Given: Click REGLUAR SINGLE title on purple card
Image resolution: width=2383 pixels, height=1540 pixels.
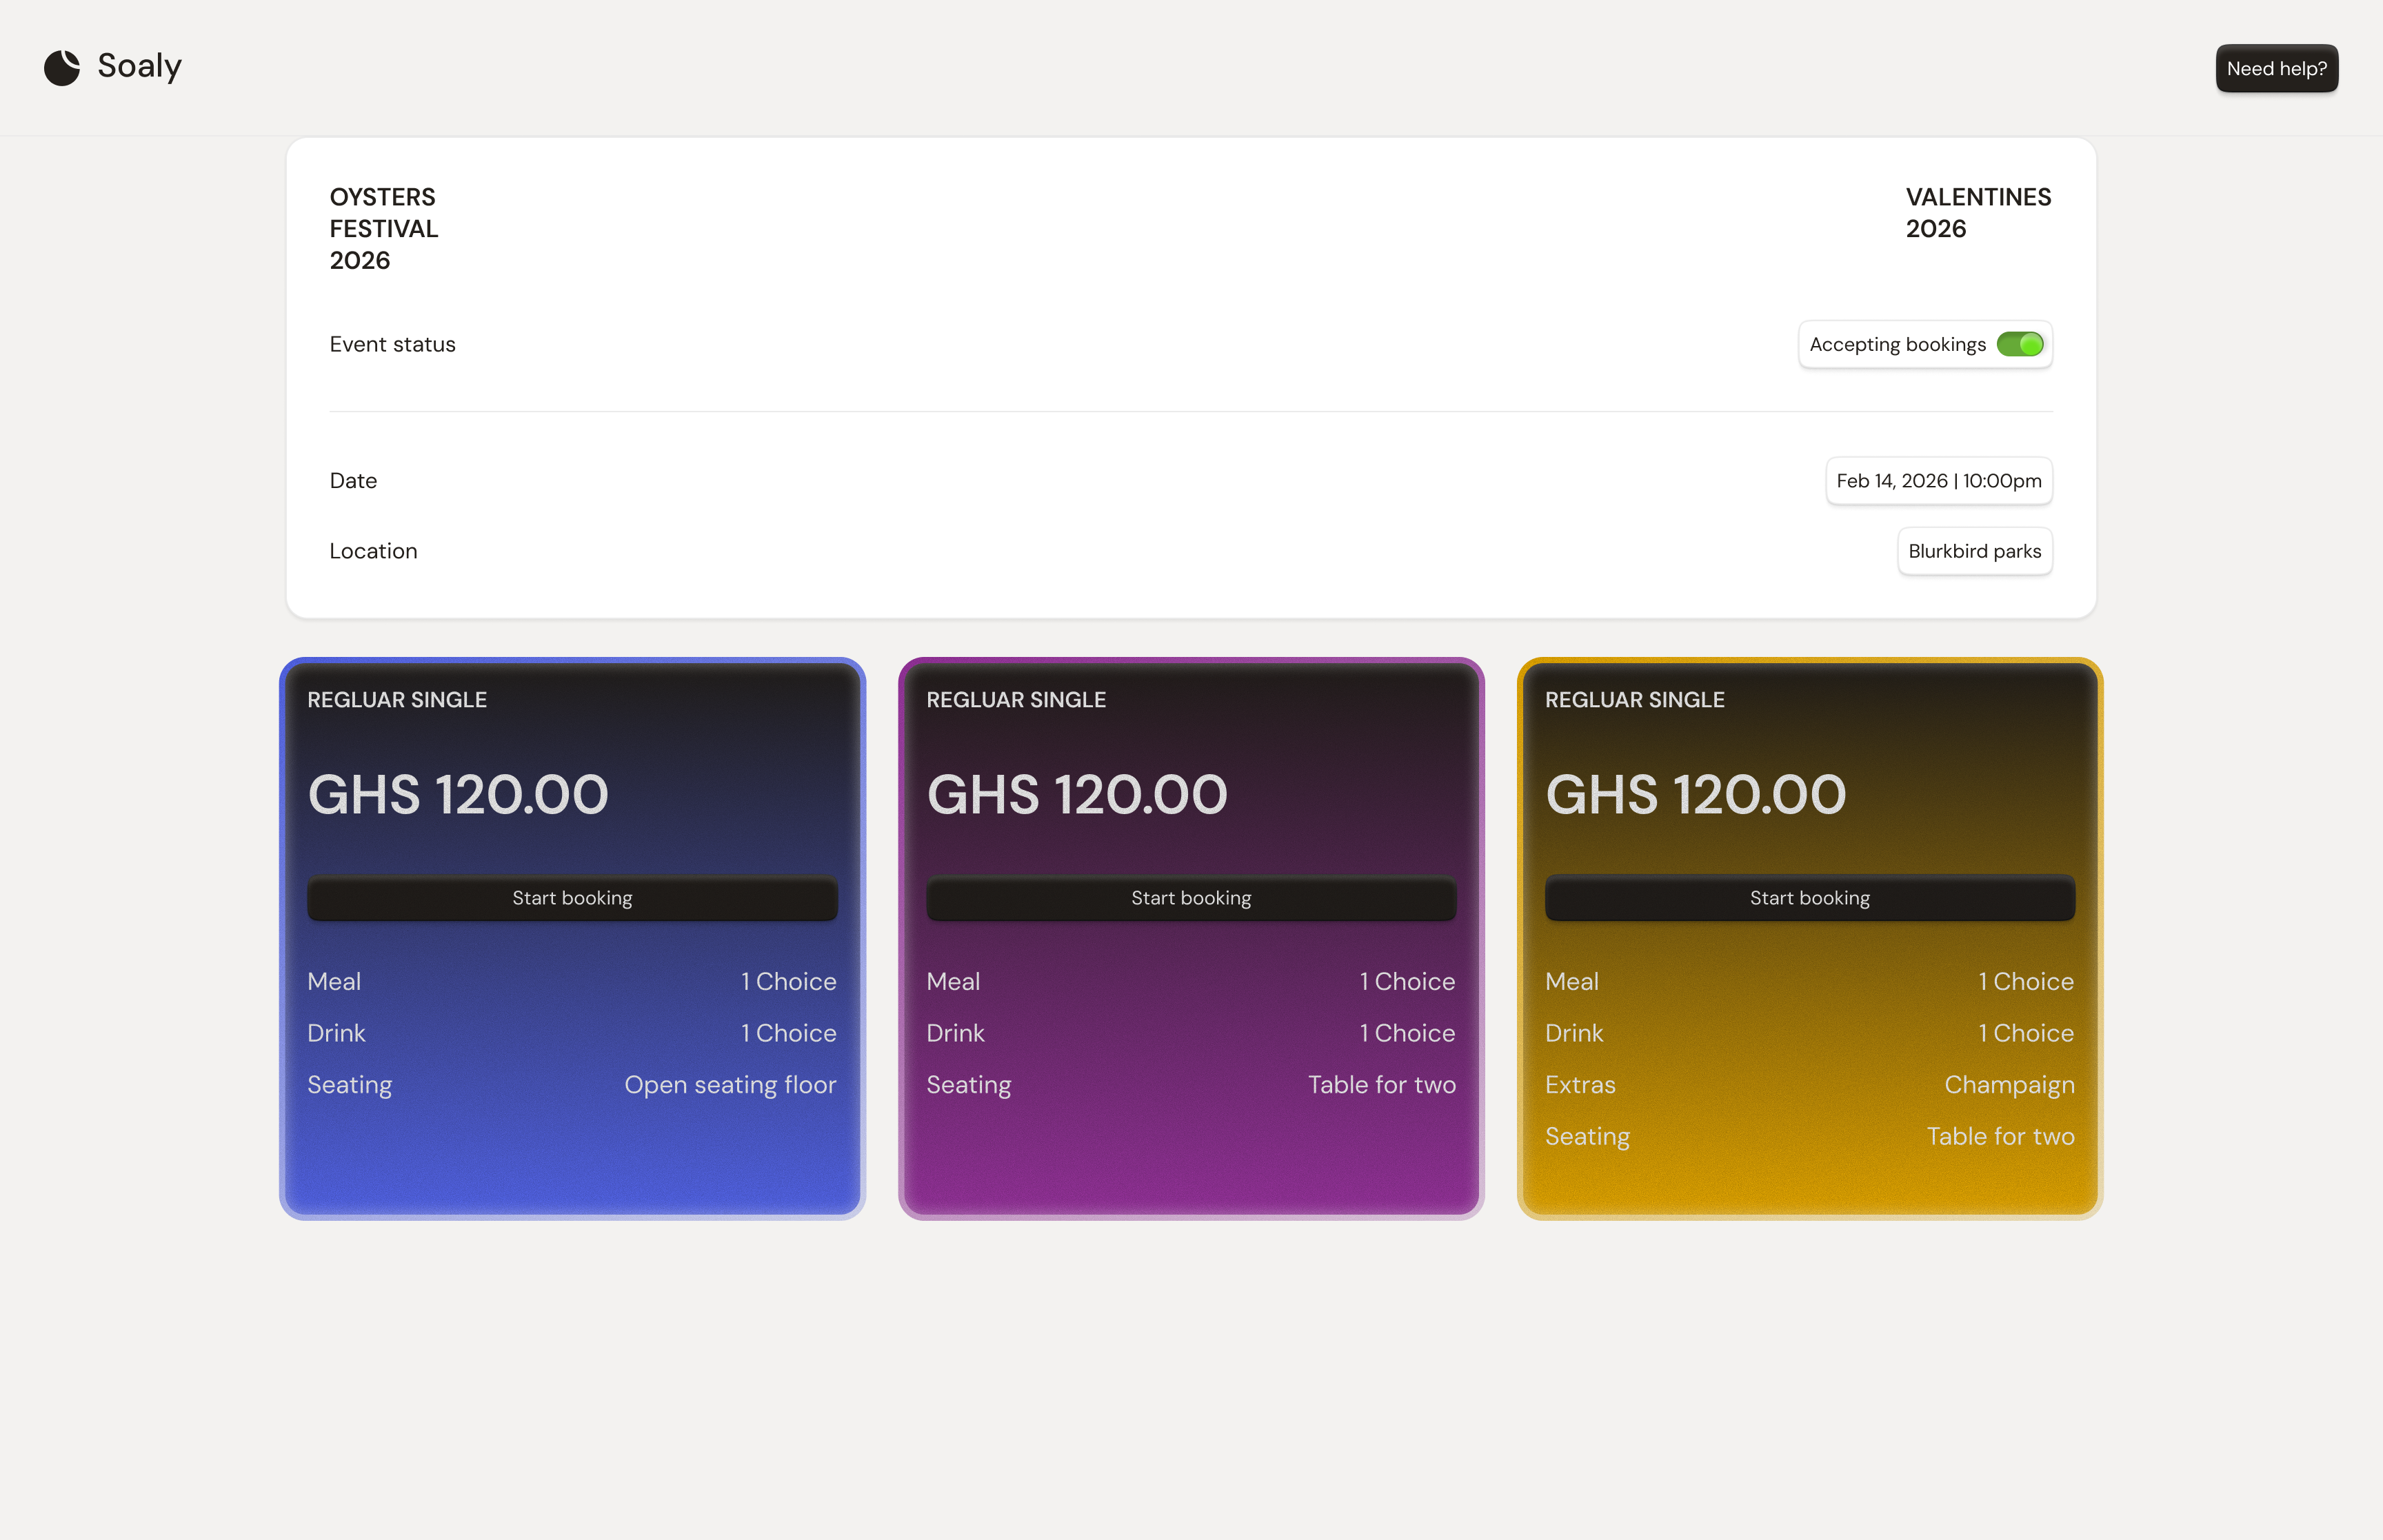Looking at the screenshot, I should [1015, 700].
